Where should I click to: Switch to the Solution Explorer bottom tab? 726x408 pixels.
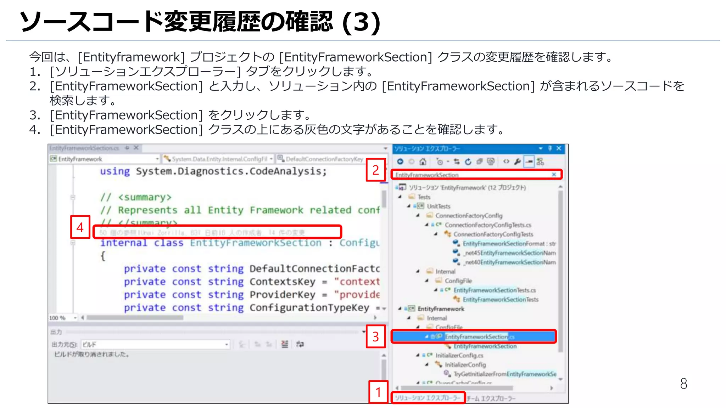428,398
